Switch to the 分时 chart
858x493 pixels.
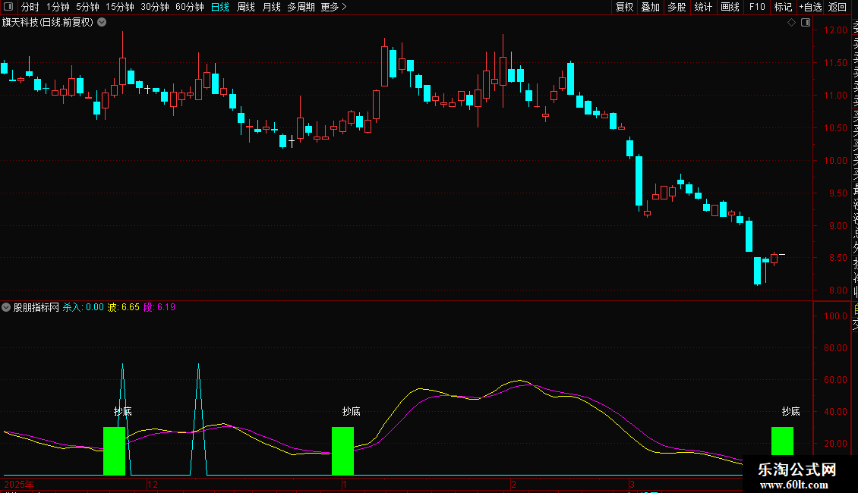click(x=30, y=7)
